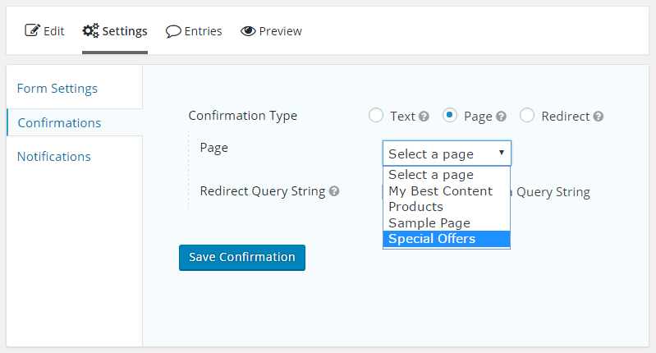
Task: Choose 'Select a page' option in list
Action: pyautogui.click(x=447, y=174)
